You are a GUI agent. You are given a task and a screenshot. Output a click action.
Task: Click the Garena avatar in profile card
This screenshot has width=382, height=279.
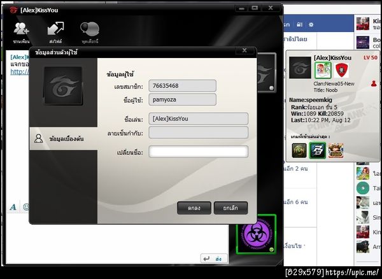(300, 68)
